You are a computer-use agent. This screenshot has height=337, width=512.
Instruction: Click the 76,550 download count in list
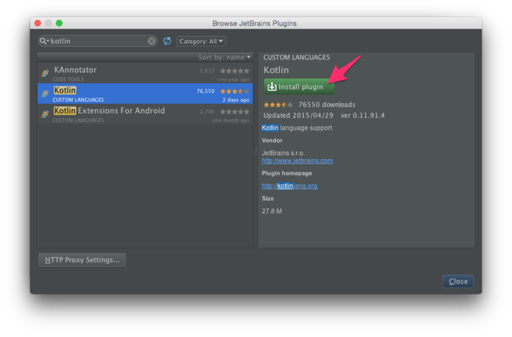(205, 91)
